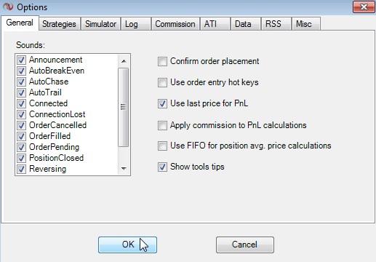Disable the ConnectionLost sound checkbox
Image resolution: width=376 pixels, height=262 pixels.
pos(21,114)
